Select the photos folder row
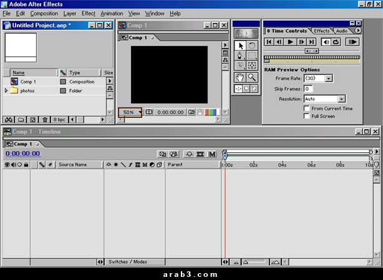The height and width of the screenshot is (280, 383). [x=55, y=90]
